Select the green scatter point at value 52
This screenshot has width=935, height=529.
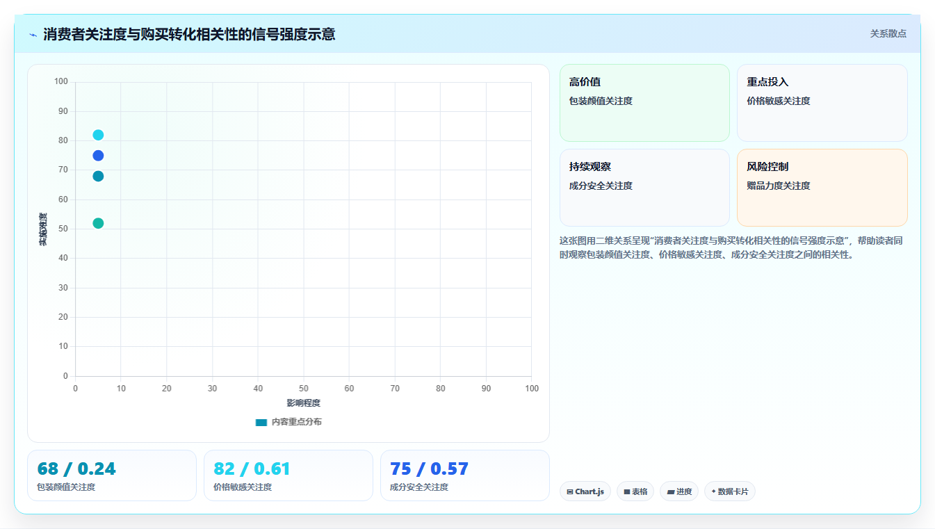(98, 223)
